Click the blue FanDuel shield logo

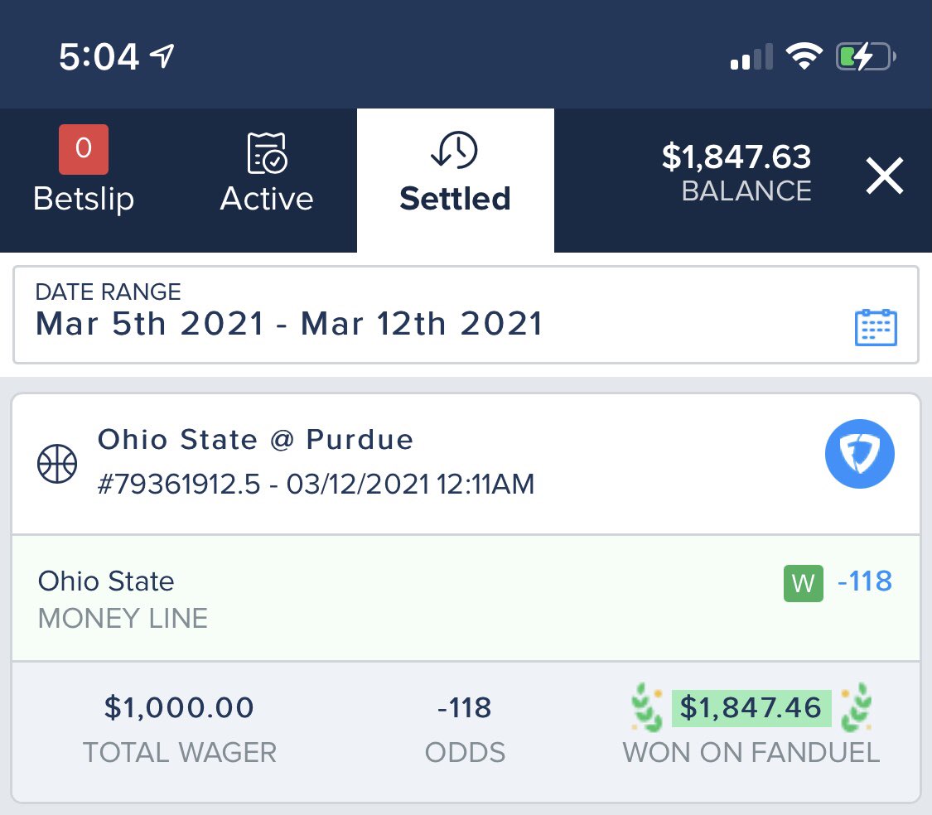point(859,454)
